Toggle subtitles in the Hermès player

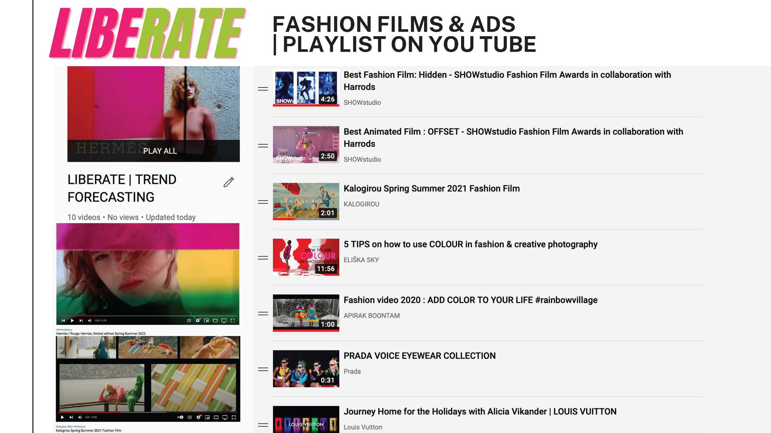[189, 321]
